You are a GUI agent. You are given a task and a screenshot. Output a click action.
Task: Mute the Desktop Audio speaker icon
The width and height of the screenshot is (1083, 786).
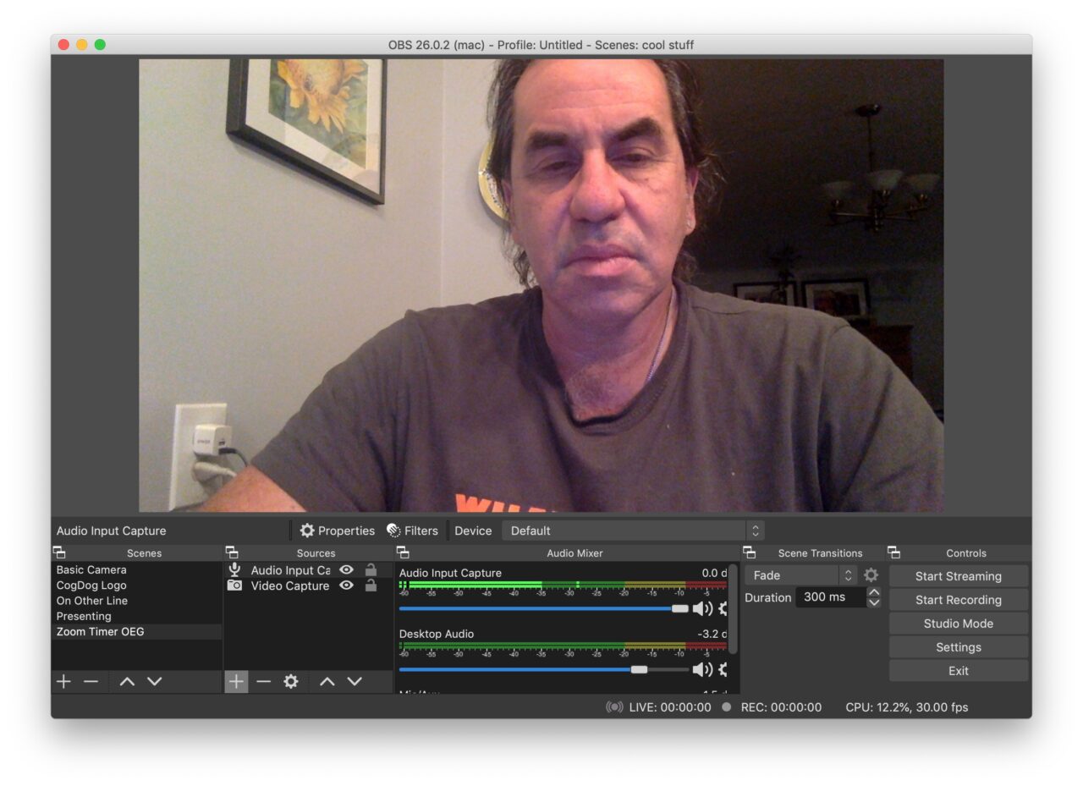pyautogui.click(x=702, y=669)
